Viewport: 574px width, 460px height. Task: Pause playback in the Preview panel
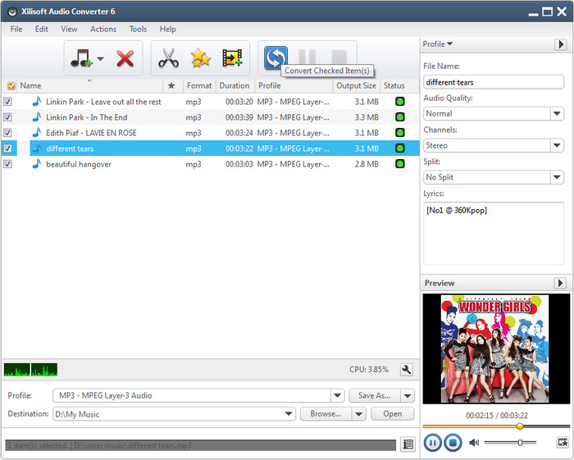coord(432,443)
